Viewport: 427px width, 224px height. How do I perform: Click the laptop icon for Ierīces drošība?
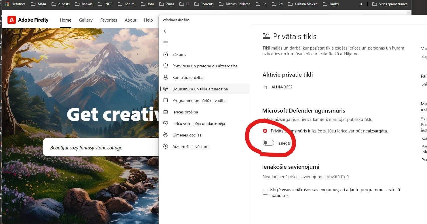coord(166,112)
